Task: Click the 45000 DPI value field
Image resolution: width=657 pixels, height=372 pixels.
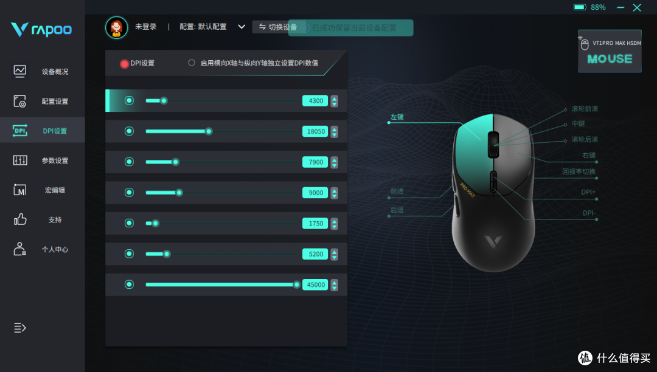Action: [315, 285]
